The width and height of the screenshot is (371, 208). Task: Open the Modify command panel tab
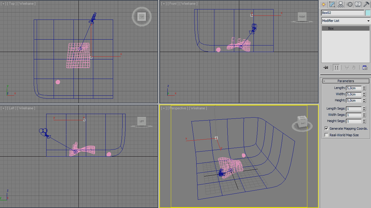click(x=332, y=4)
